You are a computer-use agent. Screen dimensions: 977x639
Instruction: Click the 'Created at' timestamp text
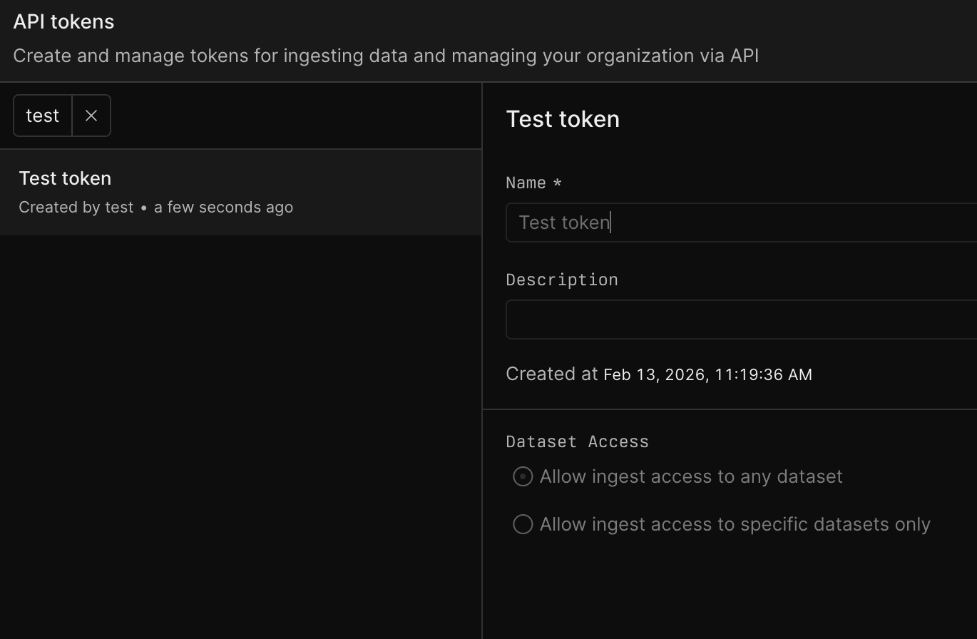[658, 373]
